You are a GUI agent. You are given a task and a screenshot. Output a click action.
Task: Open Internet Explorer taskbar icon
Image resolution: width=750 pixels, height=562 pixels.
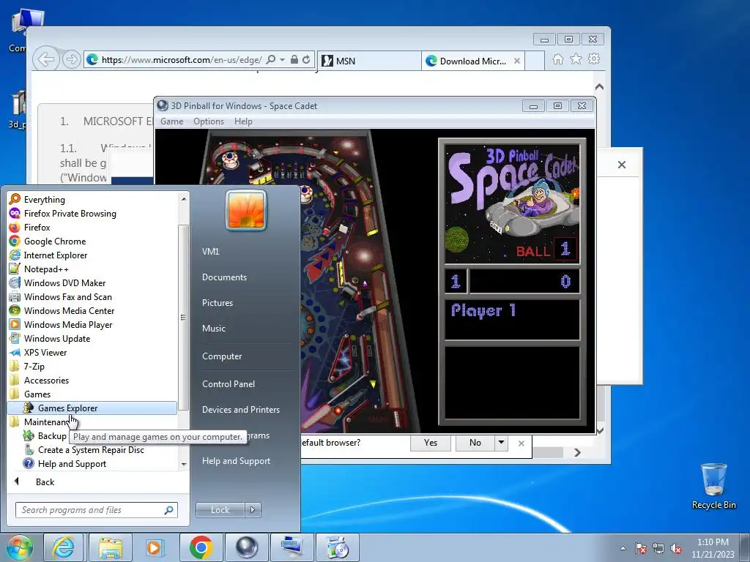click(x=64, y=547)
